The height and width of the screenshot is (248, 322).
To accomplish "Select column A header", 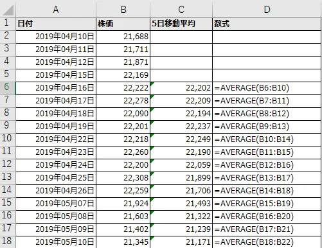I will click(56, 10).
